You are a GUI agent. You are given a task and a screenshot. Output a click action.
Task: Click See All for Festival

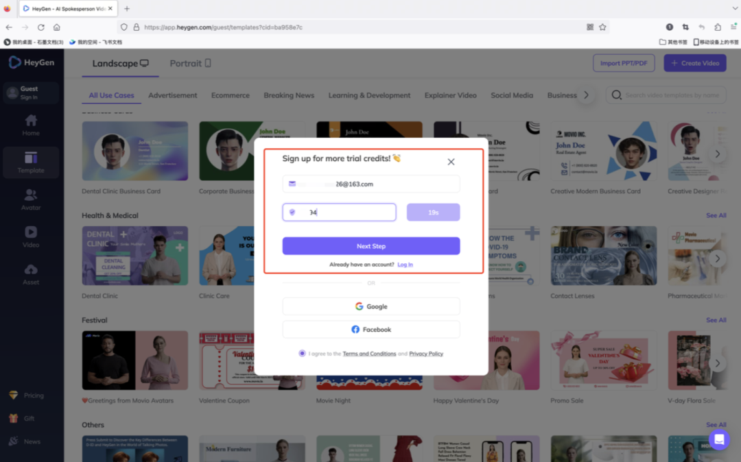[x=716, y=320]
